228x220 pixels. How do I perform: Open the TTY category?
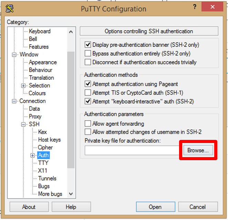point(43,163)
